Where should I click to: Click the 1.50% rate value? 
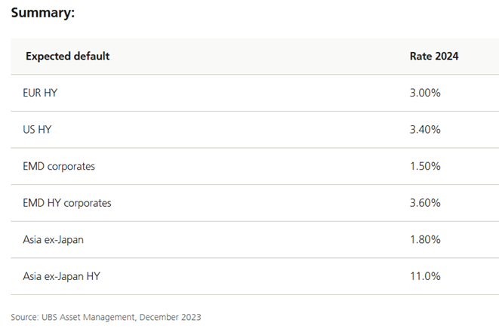425,166
